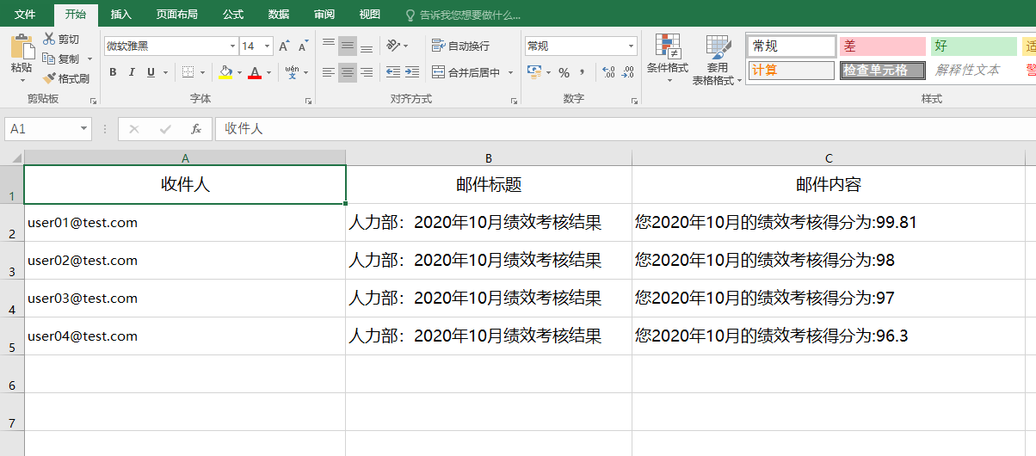Align text right
The image size is (1036, 456).
point(367,72)
